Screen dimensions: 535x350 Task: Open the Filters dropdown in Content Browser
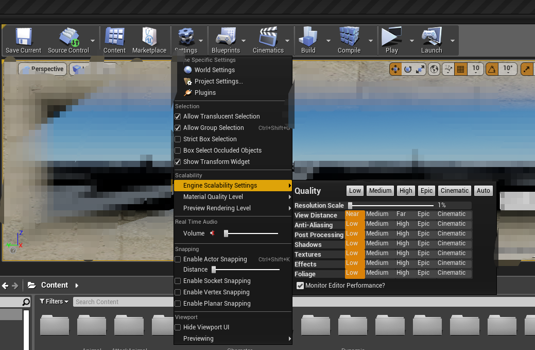(x=54, y=301)
